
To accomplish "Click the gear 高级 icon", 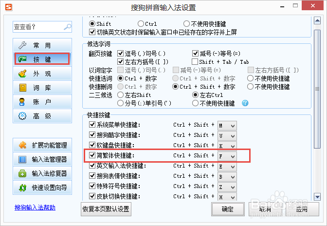I will point(22,116).
